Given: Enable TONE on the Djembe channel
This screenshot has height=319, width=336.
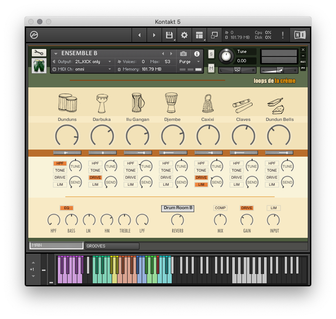Looking at the screenshot, I should [166, 170].
